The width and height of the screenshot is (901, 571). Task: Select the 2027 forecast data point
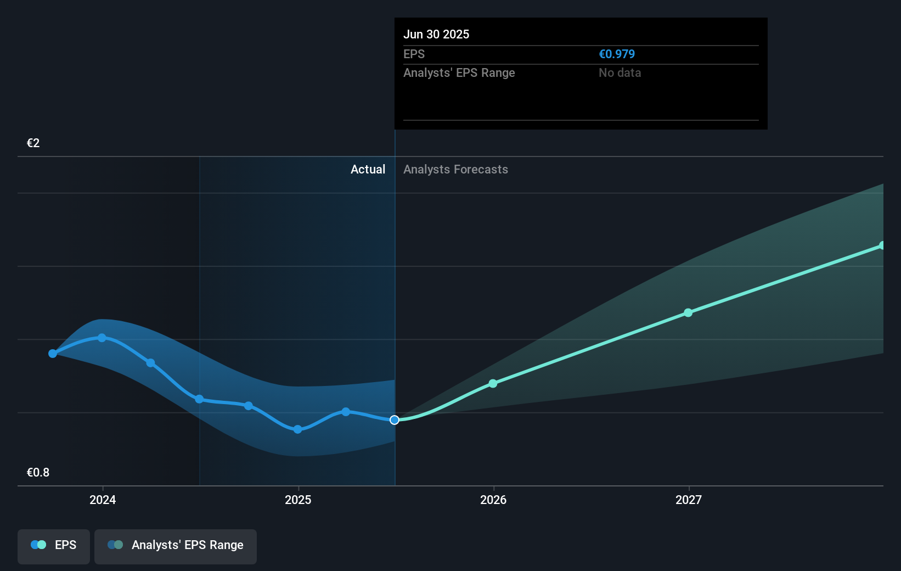[689, 313]
